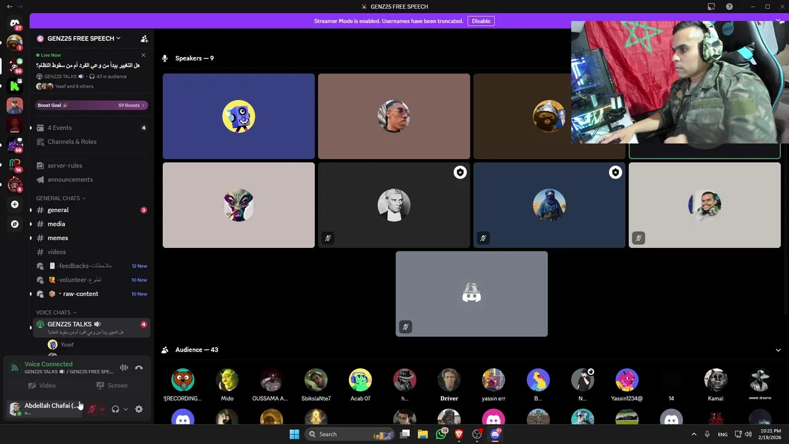
Task: Open the 4 Events calendar item
Action: click(92, 128)
